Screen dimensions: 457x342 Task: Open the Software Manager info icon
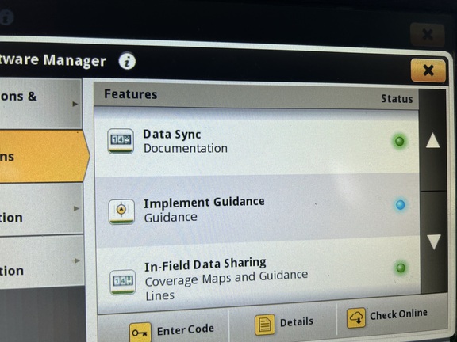[127, 61]
